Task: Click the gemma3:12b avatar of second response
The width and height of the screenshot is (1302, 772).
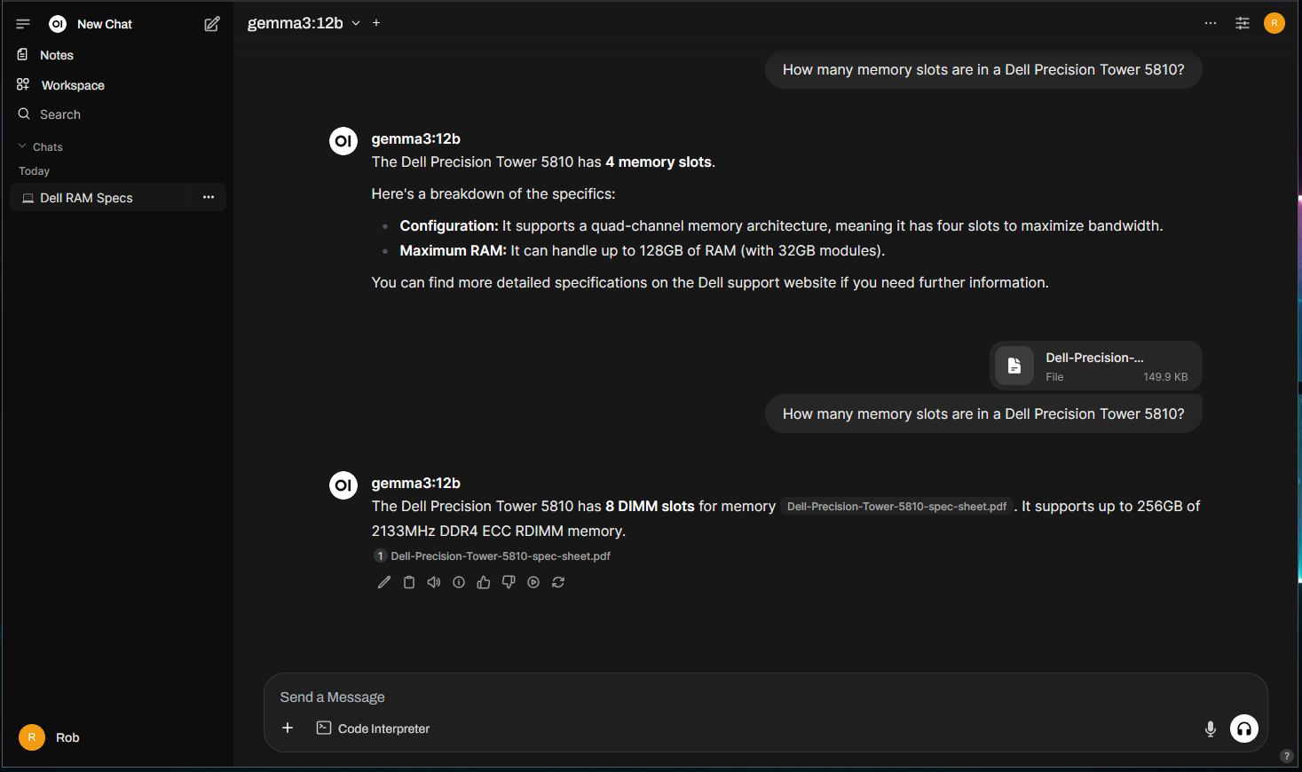Action: coord(343,484)
